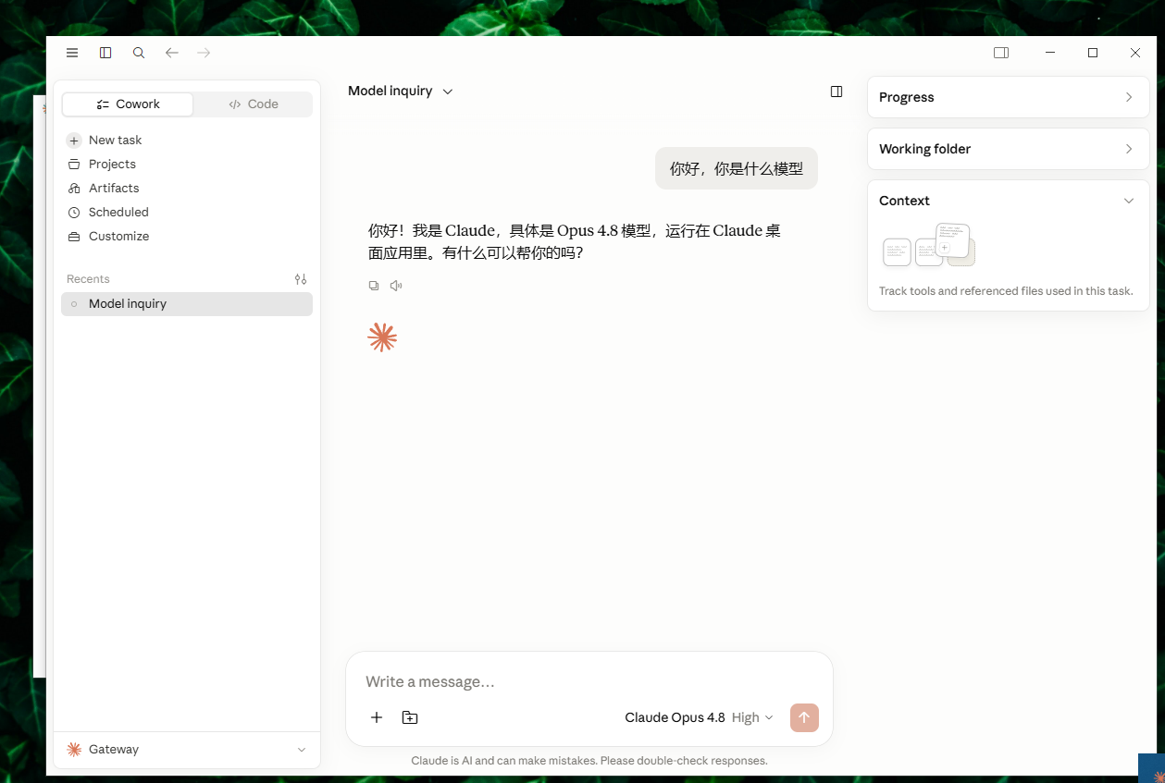1165x783 pixels.
Task: Switch to the Code tab
Action: click(x=253, y=104)
